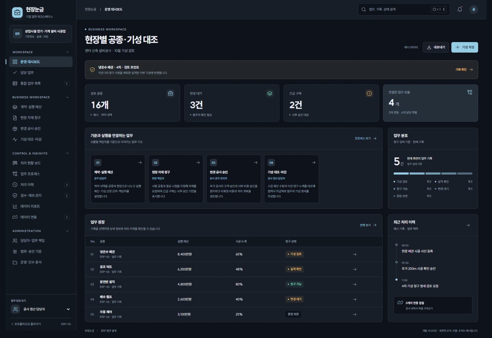
Task: Click the 검토 공종 card briefcase icon
Action: [x=171, y=93]
